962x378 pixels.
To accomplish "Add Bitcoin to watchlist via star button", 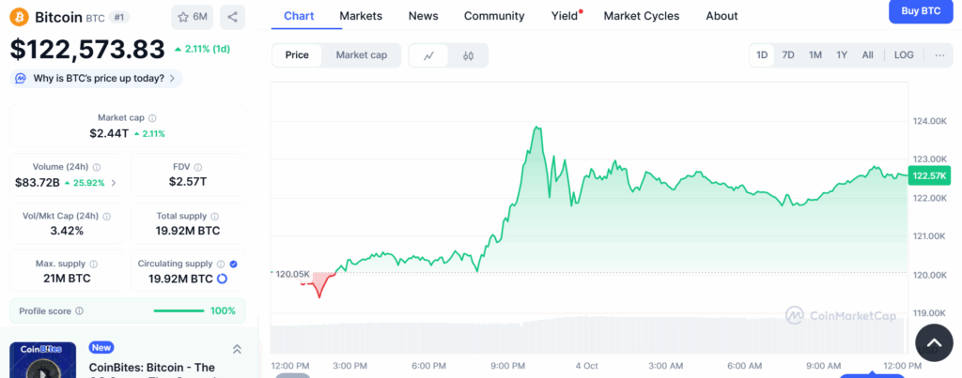I will coord(192,17).
